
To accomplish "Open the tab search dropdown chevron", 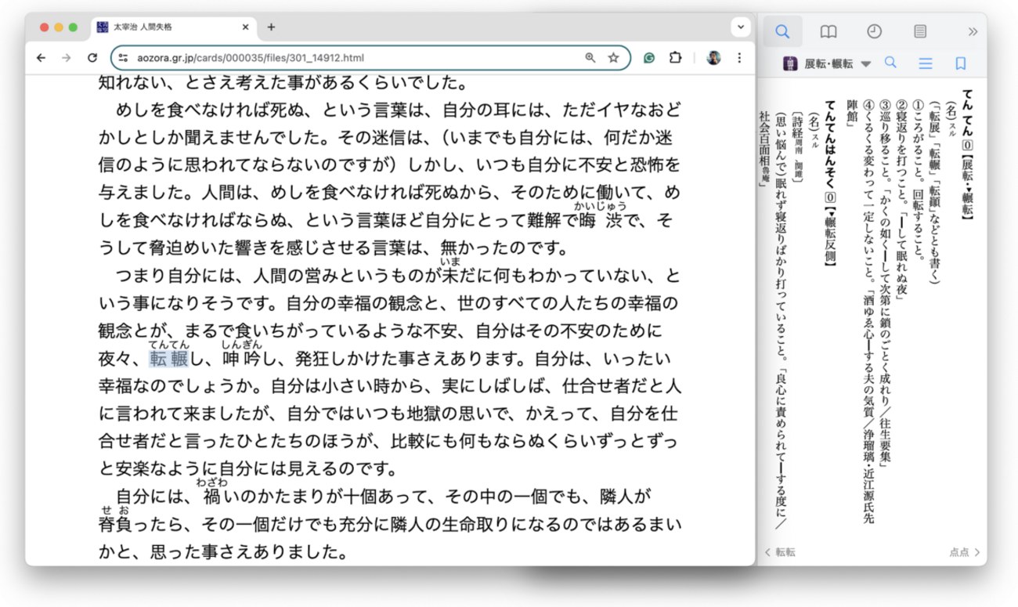I will coord(740,27).
